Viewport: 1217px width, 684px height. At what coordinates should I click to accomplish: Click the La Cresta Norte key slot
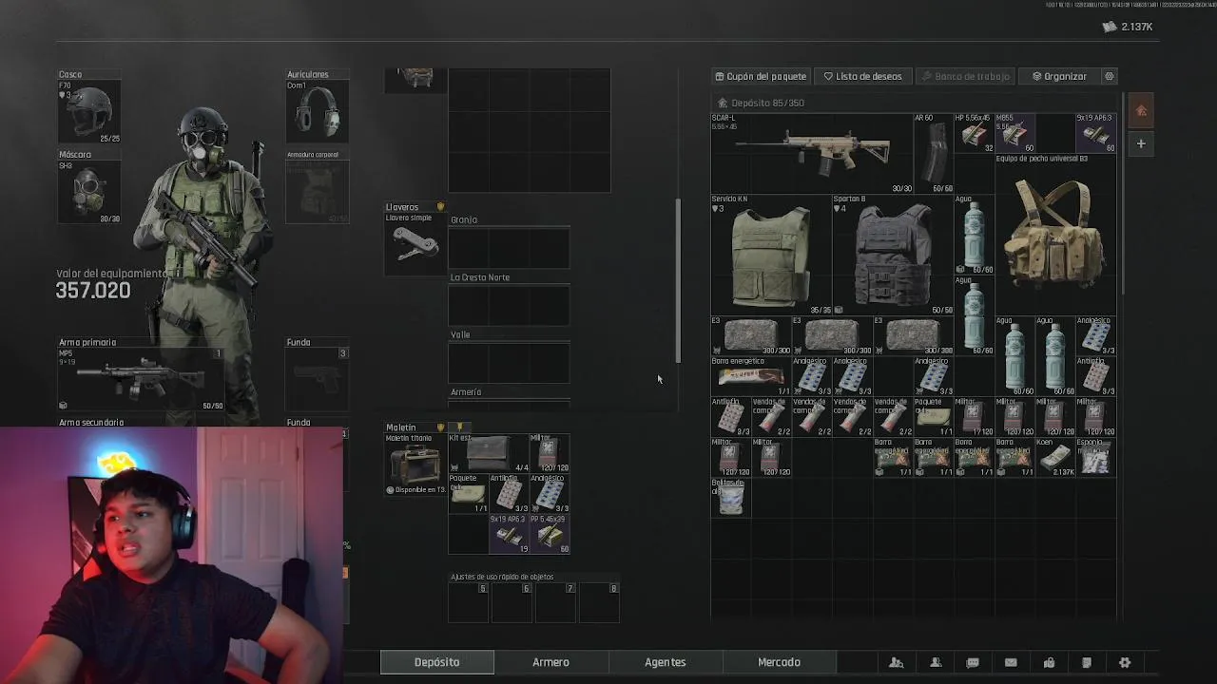tap(509, 306)
